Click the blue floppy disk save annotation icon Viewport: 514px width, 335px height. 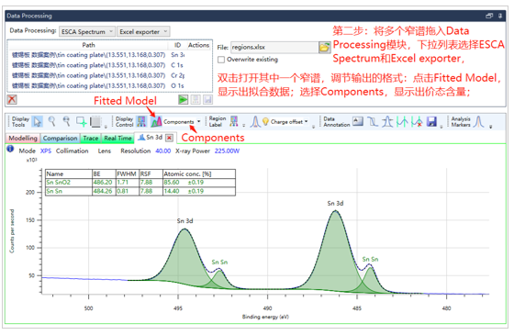tap(431, 121)
